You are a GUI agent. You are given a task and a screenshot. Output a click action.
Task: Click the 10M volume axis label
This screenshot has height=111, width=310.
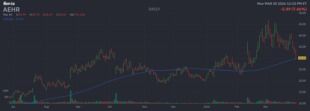click(x=6, y=91)
